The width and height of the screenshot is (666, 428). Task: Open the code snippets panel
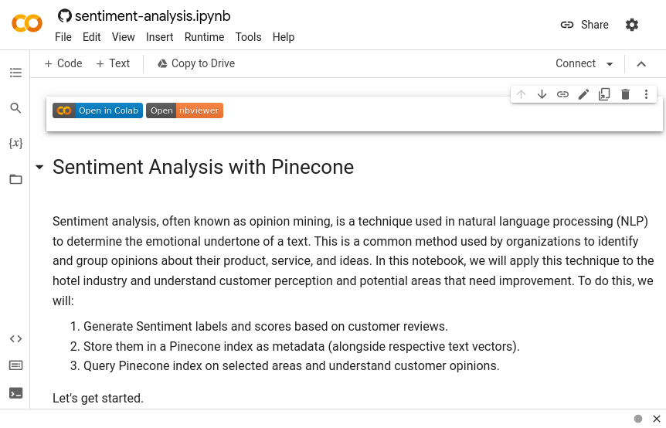click(15, 338)
